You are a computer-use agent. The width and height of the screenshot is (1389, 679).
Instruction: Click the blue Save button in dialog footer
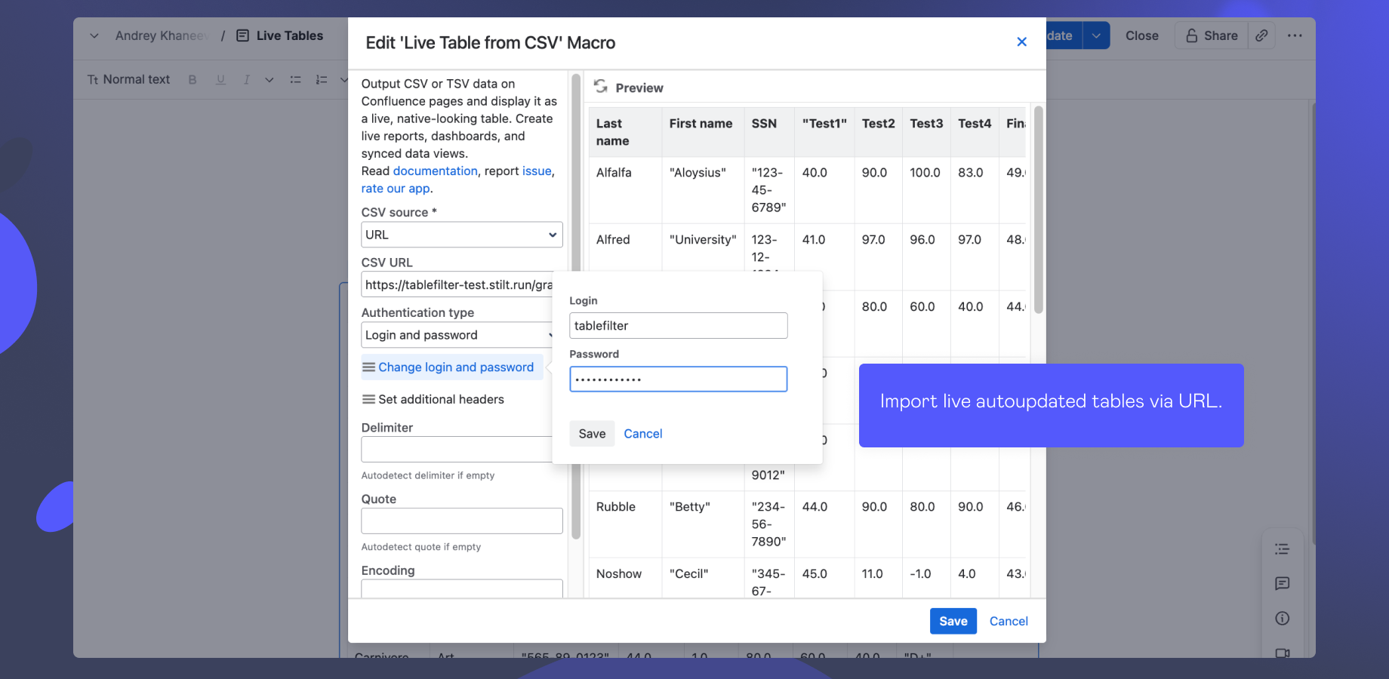[953, 621]
